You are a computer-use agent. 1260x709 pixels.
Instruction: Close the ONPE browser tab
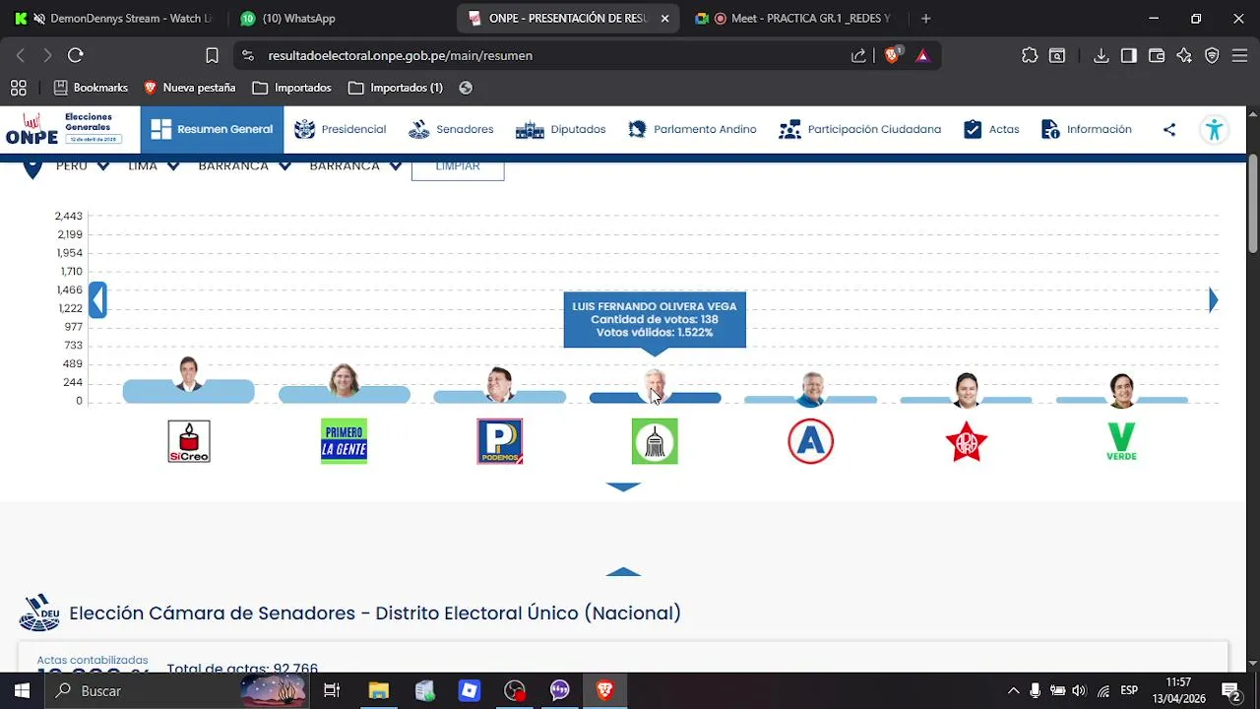(x=666, y=19)
